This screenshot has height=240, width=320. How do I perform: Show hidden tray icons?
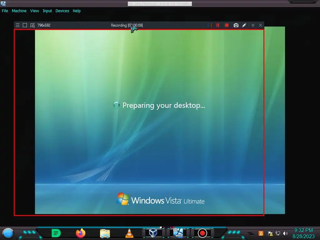[x=251, y=234]
